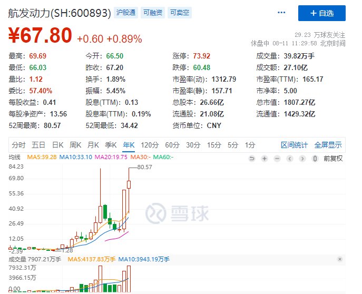
Task: Click the 29.23 万球友关注 followers text
Action: [320, 35]
